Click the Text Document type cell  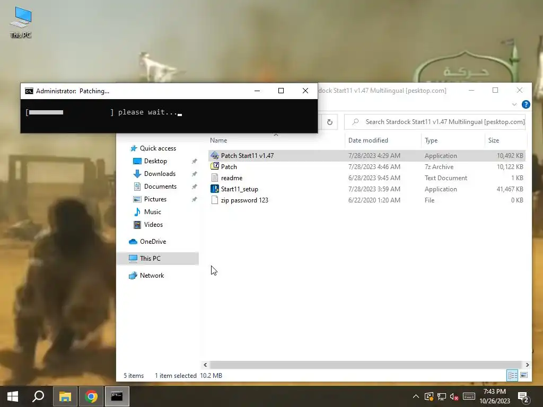445,178
